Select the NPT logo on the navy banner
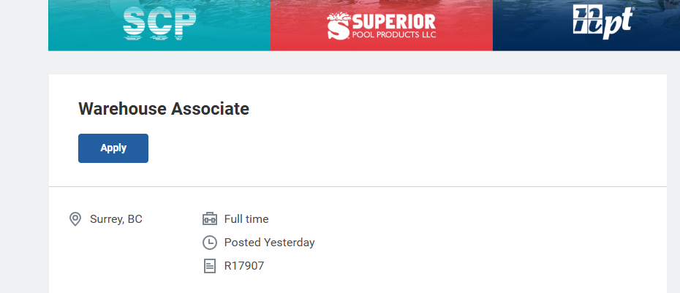The width and height of the screenshot is (680, 293). click(602, 21)
